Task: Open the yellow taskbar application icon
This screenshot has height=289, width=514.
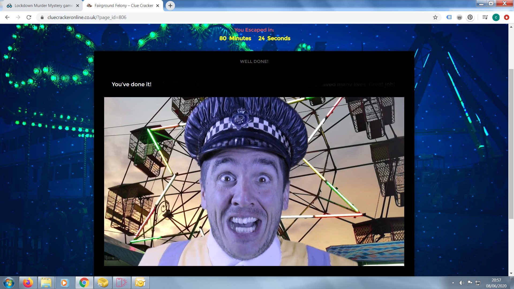Action: (103, 283)
